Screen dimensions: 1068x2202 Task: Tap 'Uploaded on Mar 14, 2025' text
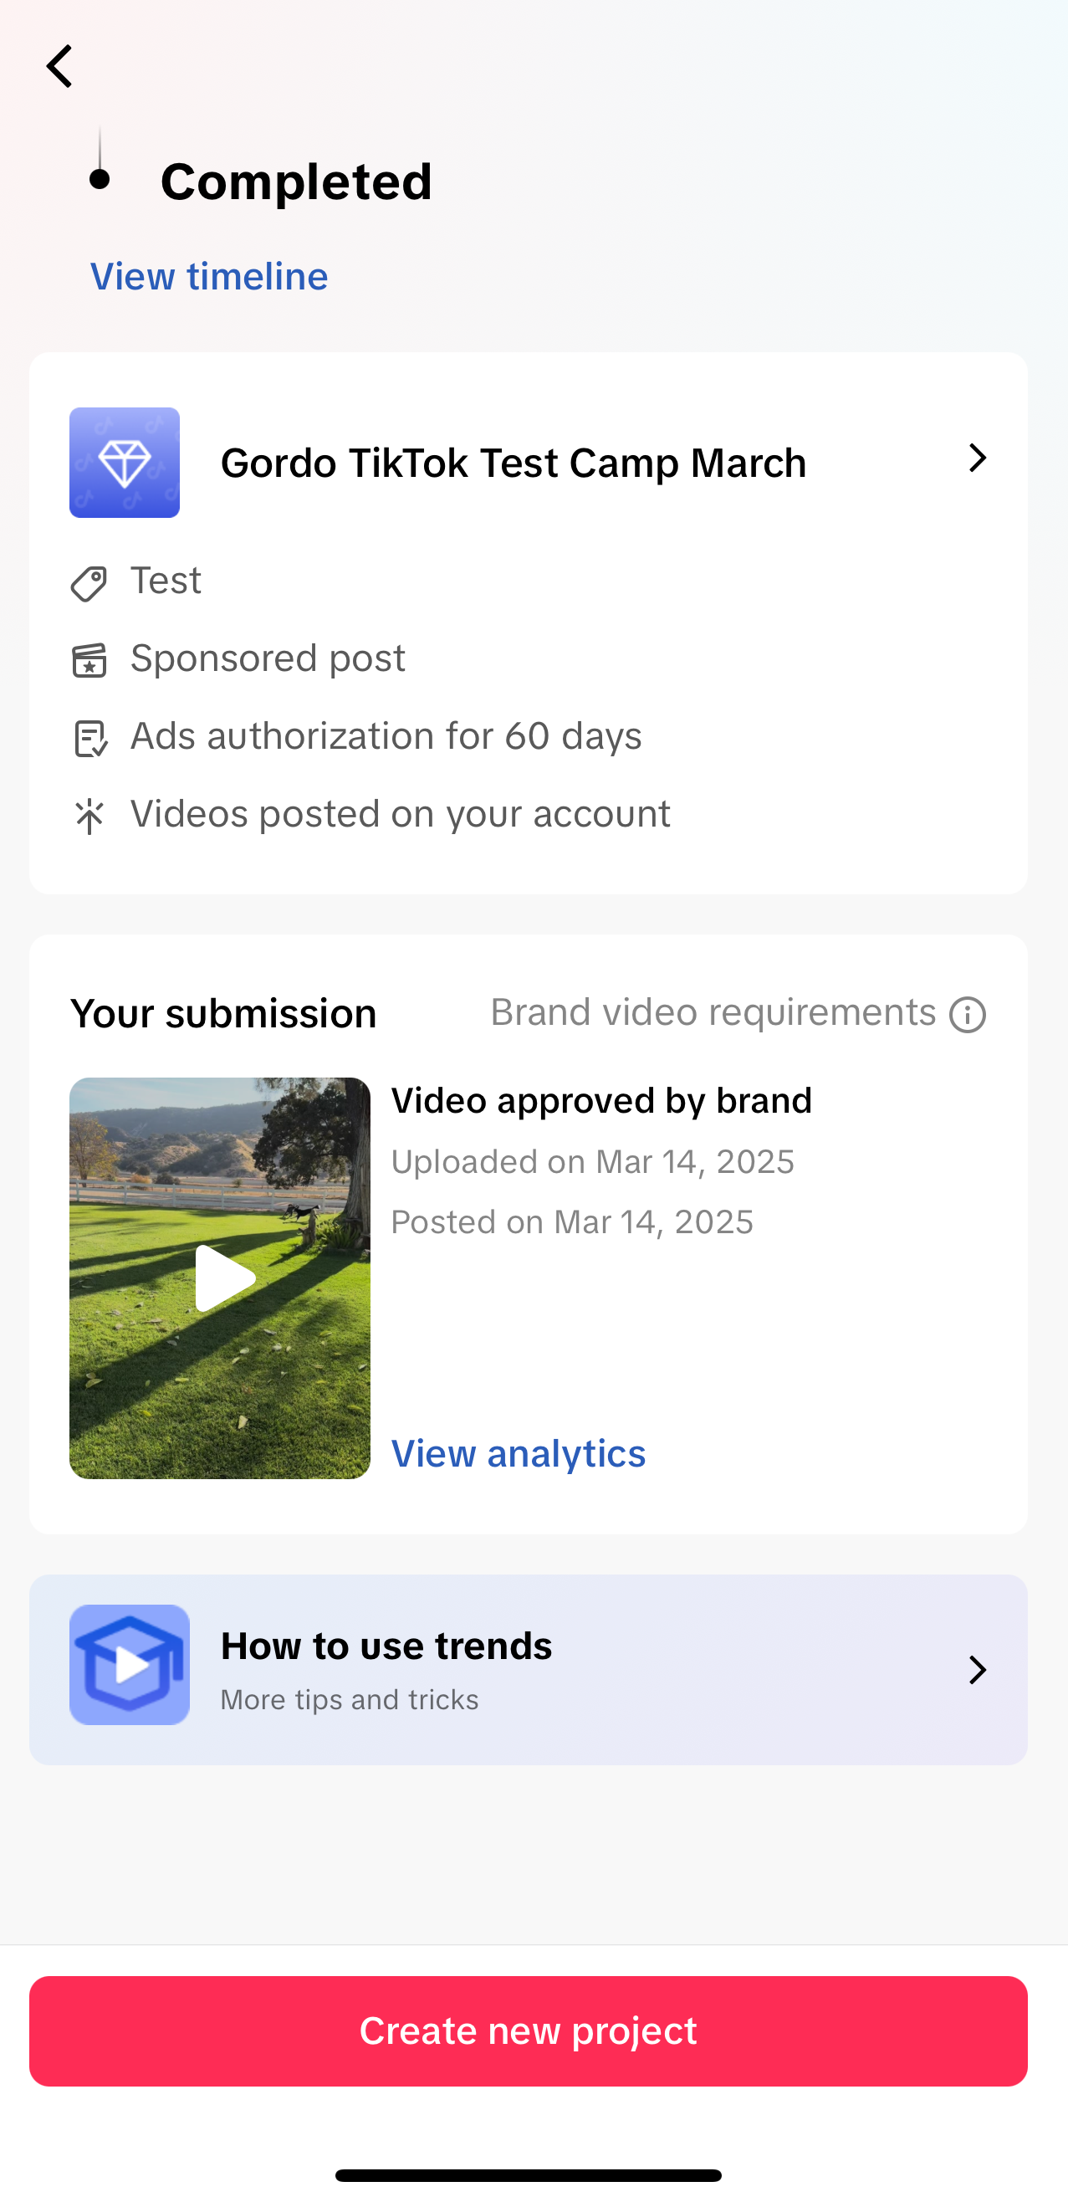[x=593, y=1162]
